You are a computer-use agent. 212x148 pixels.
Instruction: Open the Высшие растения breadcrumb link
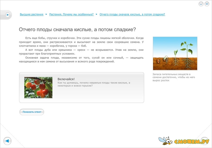point(32,14)
